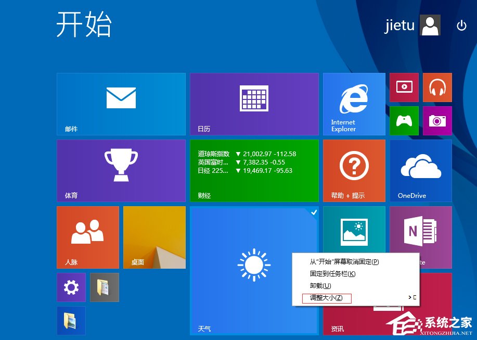Launch the Internet Explorer tile
The image size is (477, 340).
click(x=354, y=104)
